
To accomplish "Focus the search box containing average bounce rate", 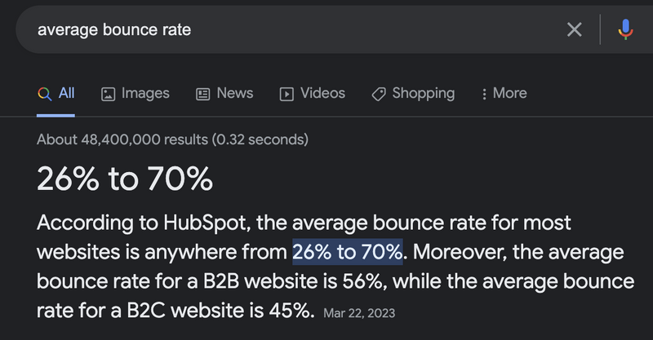I will tap(291, 29).
